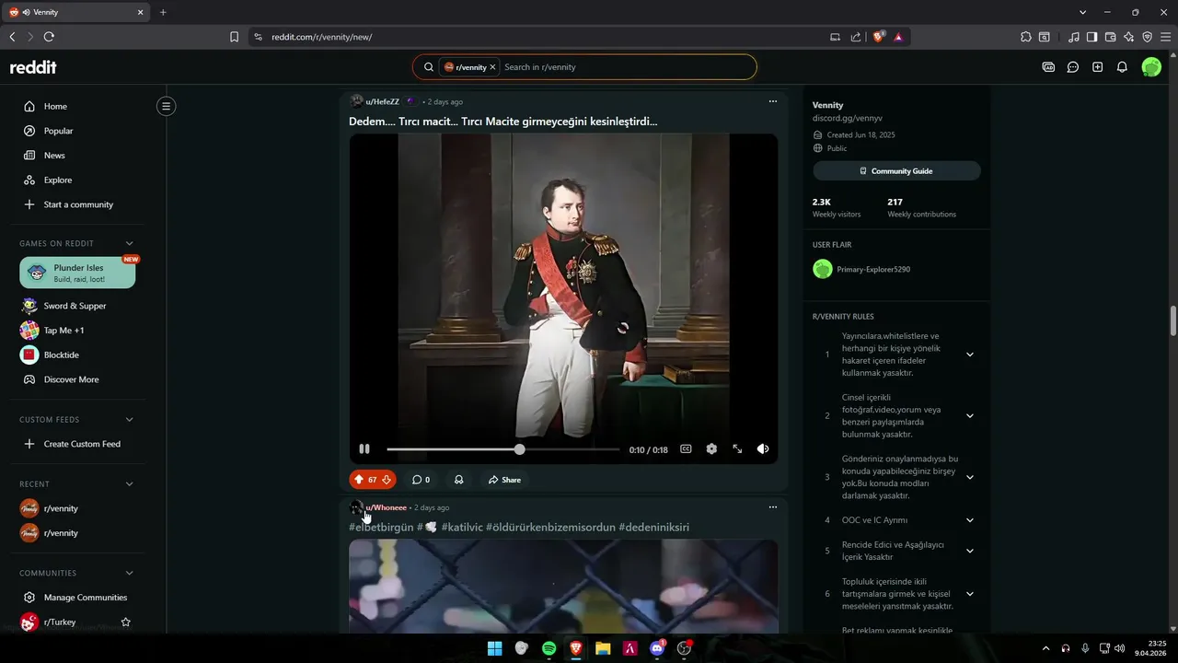The height and width of the screenshot is (663, 1178).
Task: Start a community
Action: point(77,204)
